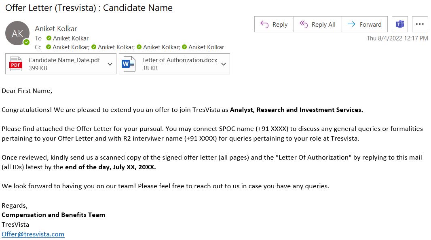This screenshot has height=240, width=431.
Task: Click the Reply arrow icon
Action: click(x=264, y=24)
